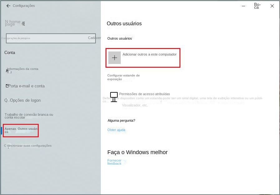Click the kiosk display icon

(114, 97)
